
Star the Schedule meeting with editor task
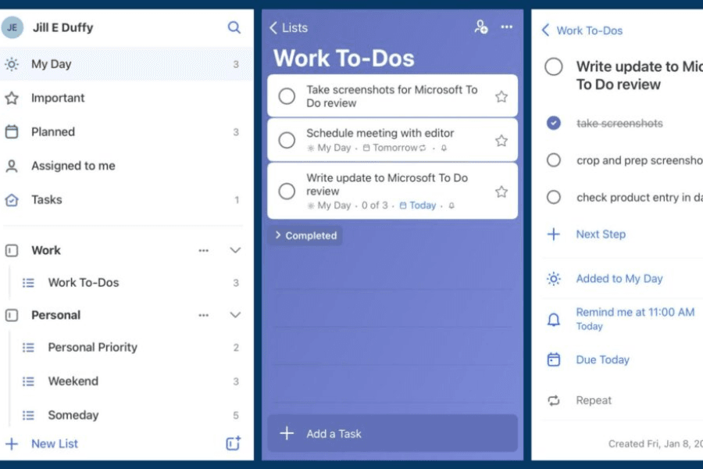coord(501,141)
